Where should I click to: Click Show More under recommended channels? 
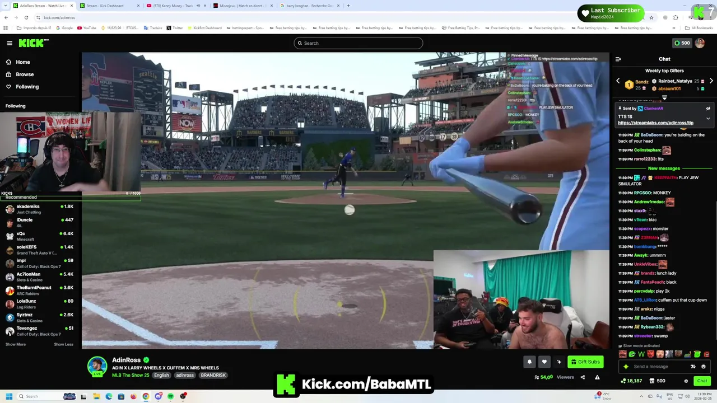click(15, 344)
